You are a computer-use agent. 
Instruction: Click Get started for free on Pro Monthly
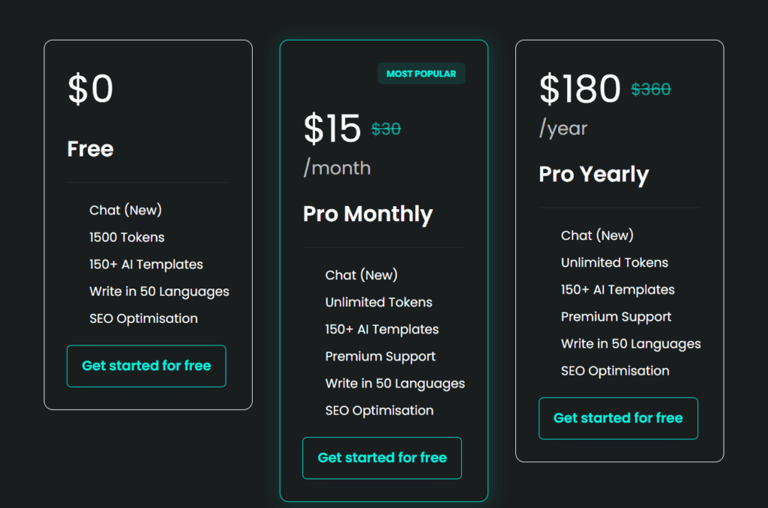point(382,458)
